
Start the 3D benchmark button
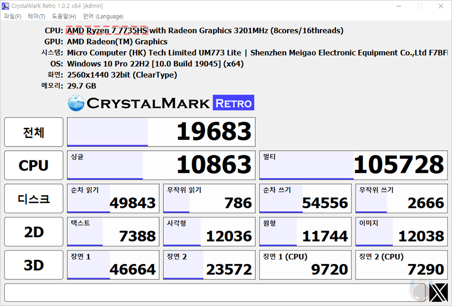(34, 265)
